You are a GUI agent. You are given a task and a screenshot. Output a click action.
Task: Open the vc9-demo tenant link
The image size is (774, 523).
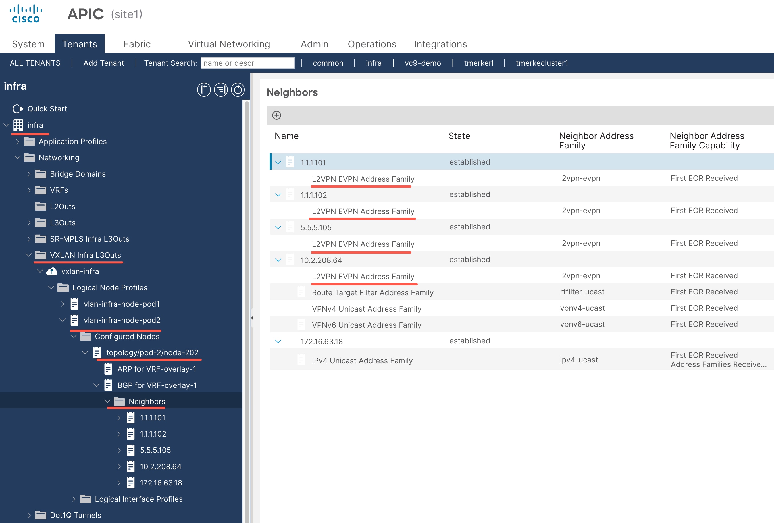tap(423, 63)
